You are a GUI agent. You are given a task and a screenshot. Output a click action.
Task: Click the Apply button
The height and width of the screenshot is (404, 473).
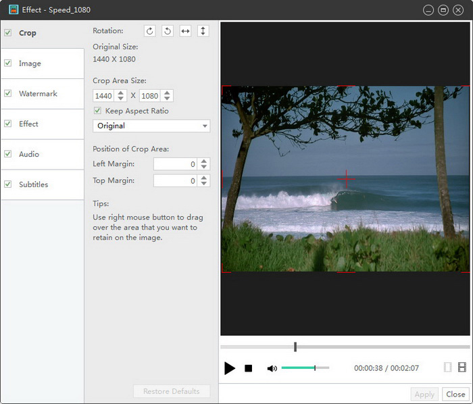pyautogui.click(x=424, y=394)
